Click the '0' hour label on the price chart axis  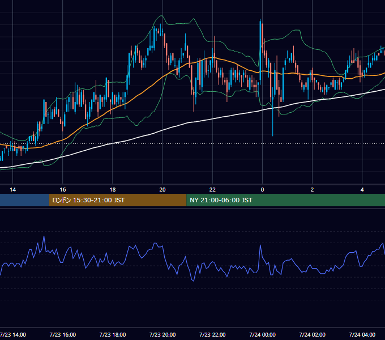click(x=262, y=190)
